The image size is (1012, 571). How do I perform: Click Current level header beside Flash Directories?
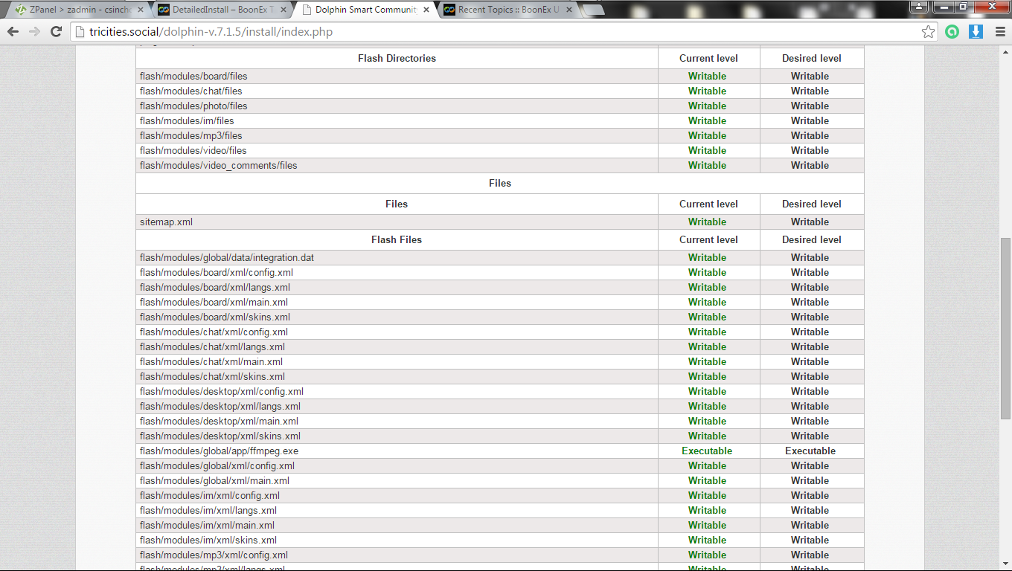[708, 58]
